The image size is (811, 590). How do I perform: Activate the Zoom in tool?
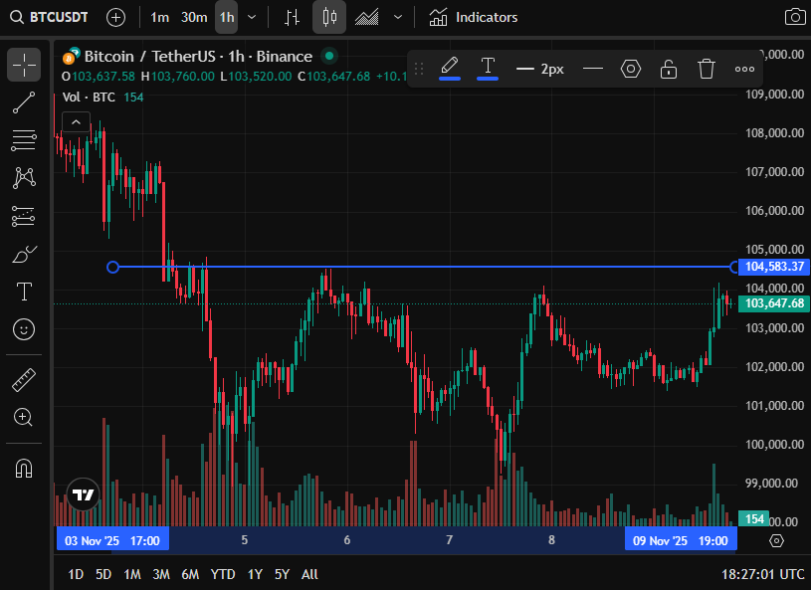point(24,417)
